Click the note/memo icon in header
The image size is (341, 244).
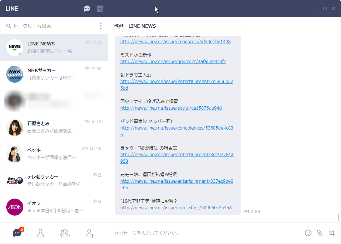click(x=100, y=8)
